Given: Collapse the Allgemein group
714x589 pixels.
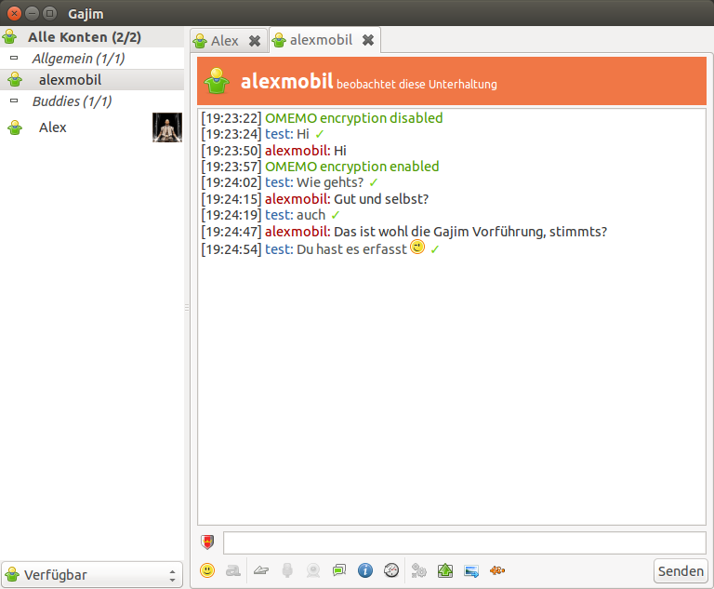Looking at the screenshot, I should click(x=14, y=59).
